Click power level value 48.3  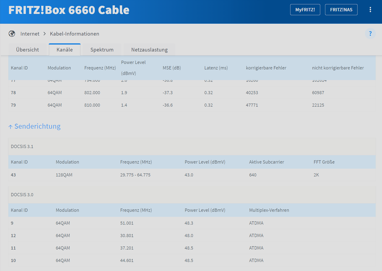(189, 223)
